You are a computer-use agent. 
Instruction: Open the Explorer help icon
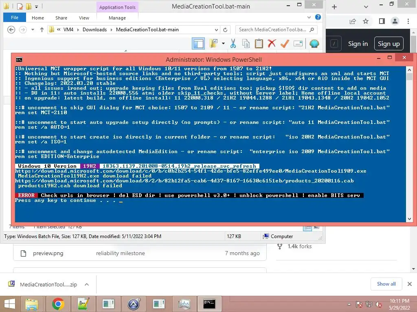[318, 17]
